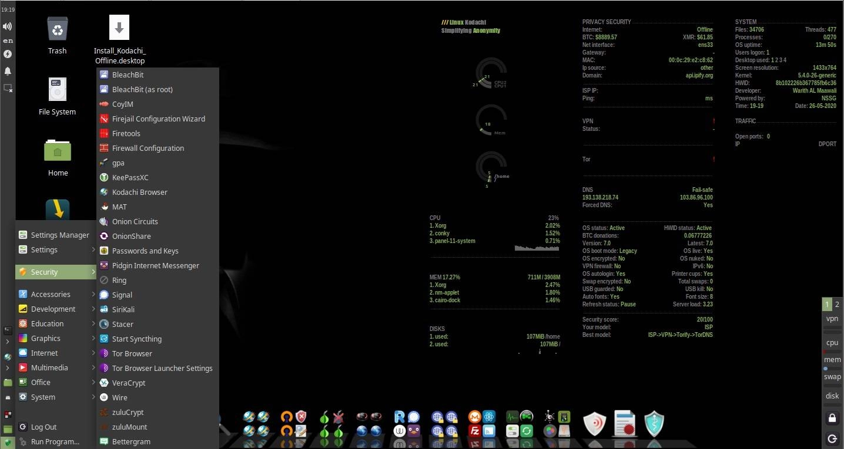Open Install_Kodachi_Offline.desktop launcher on desktop
Viewport: 844px width, 449px height.
[x=119, y=28]
